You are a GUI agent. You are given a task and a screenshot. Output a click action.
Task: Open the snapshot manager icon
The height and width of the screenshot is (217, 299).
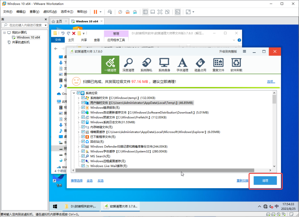coord(135,12)
